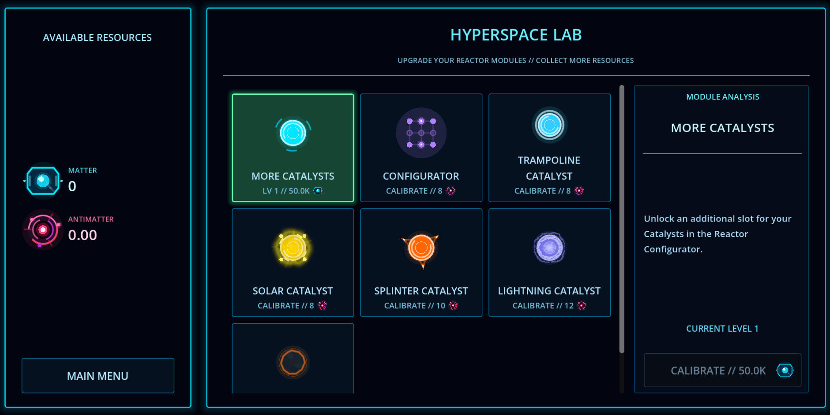The image size is (830, 415).
Task: Click matter cost icon on More Catalysts card
Action: 318,191
